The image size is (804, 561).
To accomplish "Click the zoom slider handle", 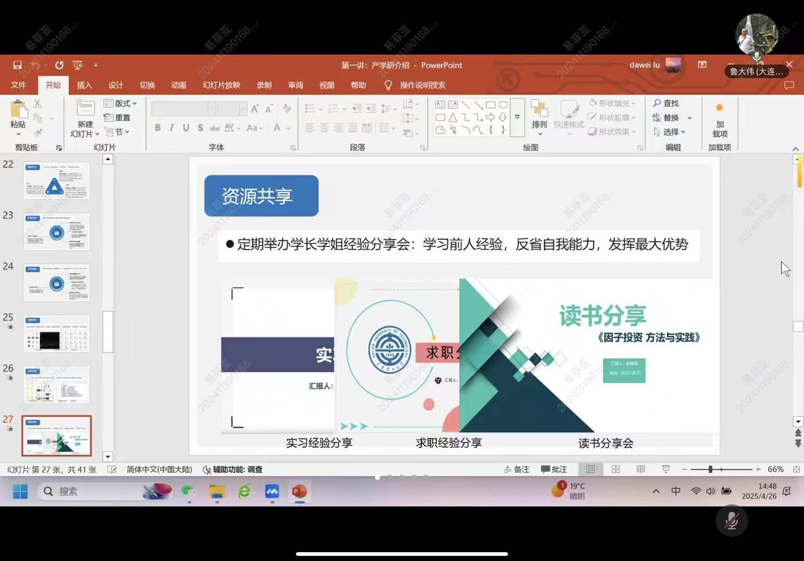I will [710, 469].
